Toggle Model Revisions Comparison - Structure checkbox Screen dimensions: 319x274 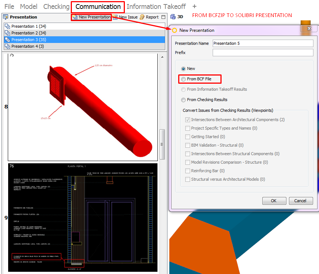pos(187,163)
